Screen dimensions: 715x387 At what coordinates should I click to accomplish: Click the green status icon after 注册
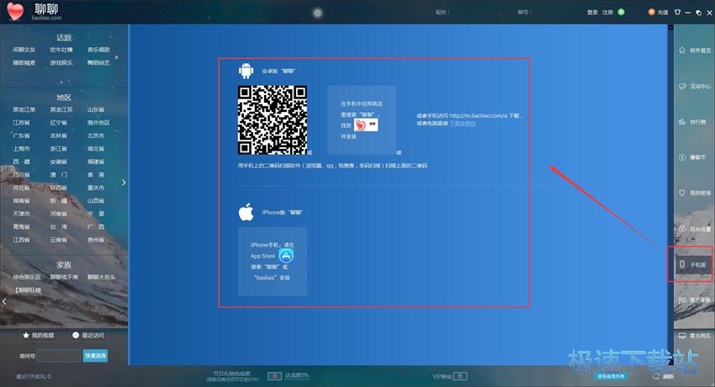click(x=621, y=12)
